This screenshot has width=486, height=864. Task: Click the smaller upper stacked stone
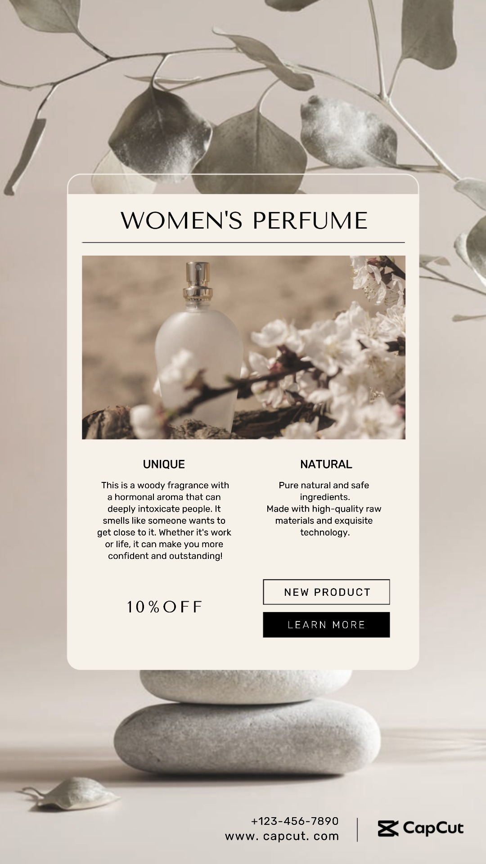246,686
